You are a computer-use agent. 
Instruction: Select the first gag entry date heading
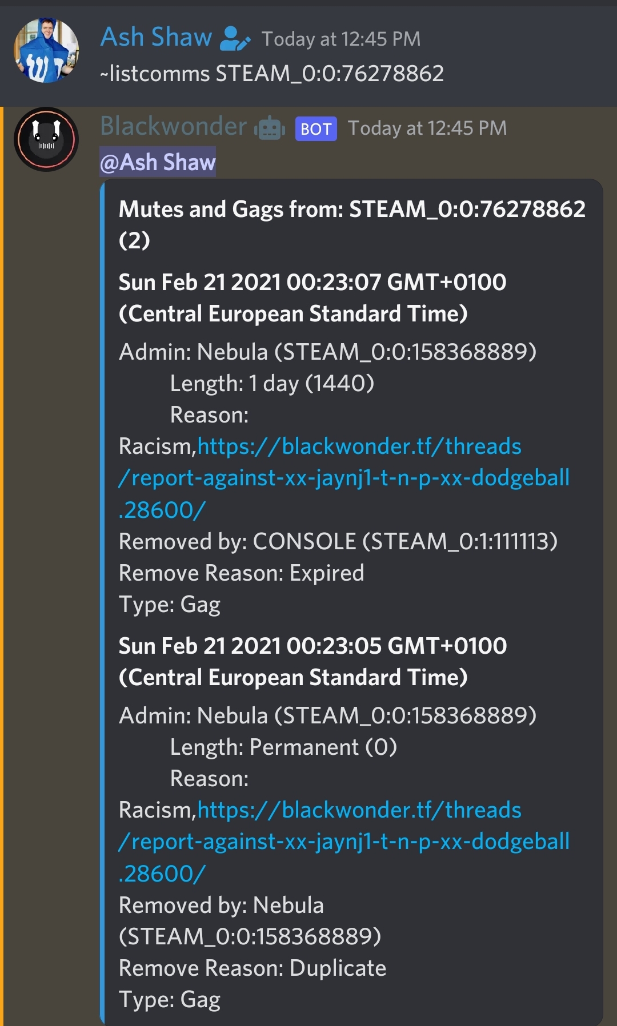(x=312, y=297)
